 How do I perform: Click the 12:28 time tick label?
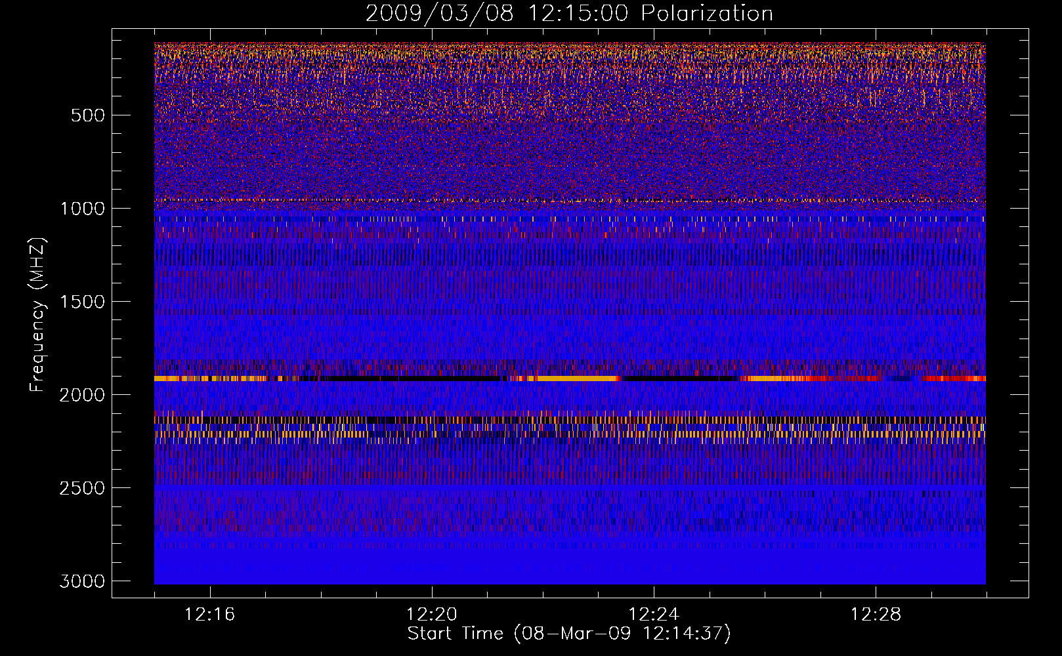pos(876,615)
